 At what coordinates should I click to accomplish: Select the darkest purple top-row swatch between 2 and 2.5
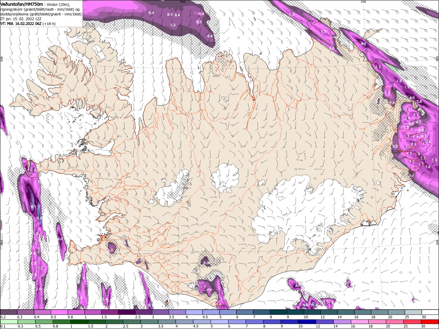pyautogui.click(x=127, y=312)
